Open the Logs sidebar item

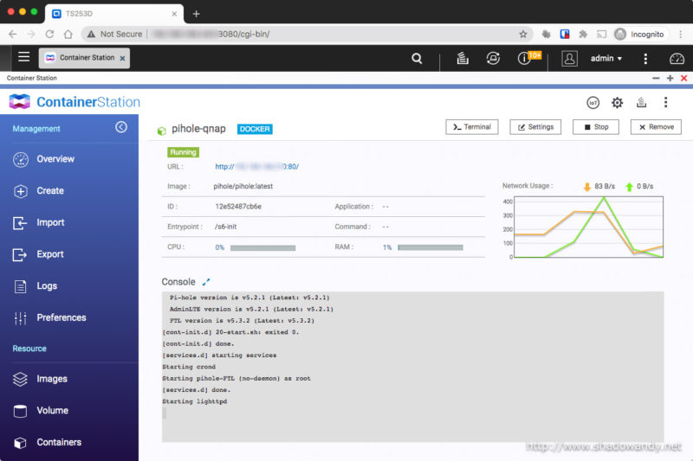coord(47,286)
